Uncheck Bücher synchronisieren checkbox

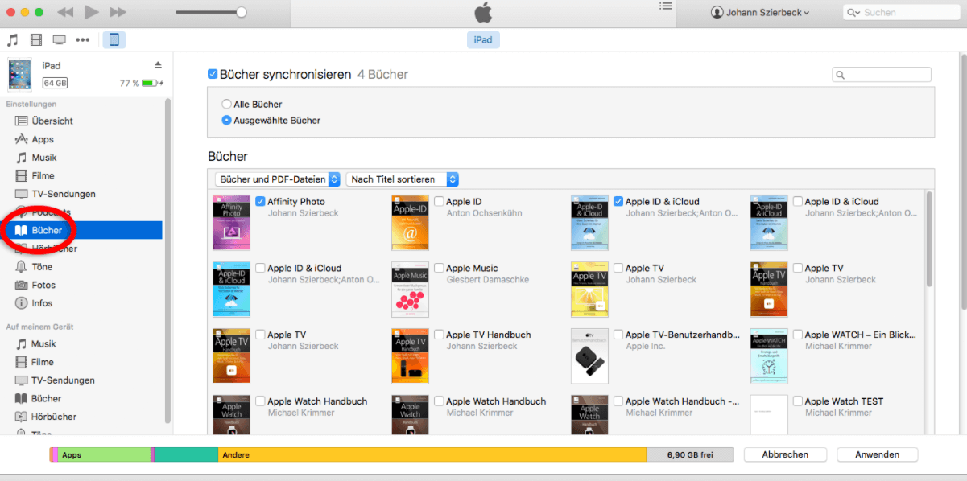click(x=213, y=74)
